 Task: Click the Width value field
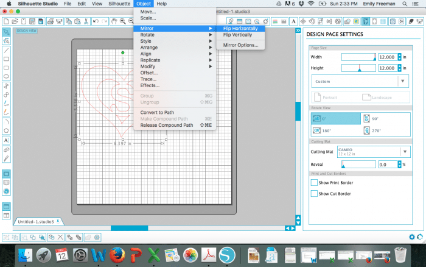pos(388,57)
